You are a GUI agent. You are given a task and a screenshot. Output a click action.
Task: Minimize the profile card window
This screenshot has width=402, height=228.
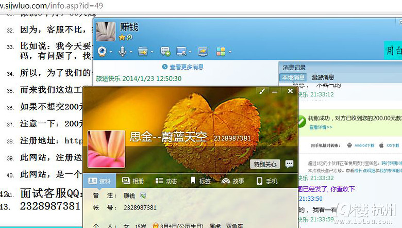[275, 91]
